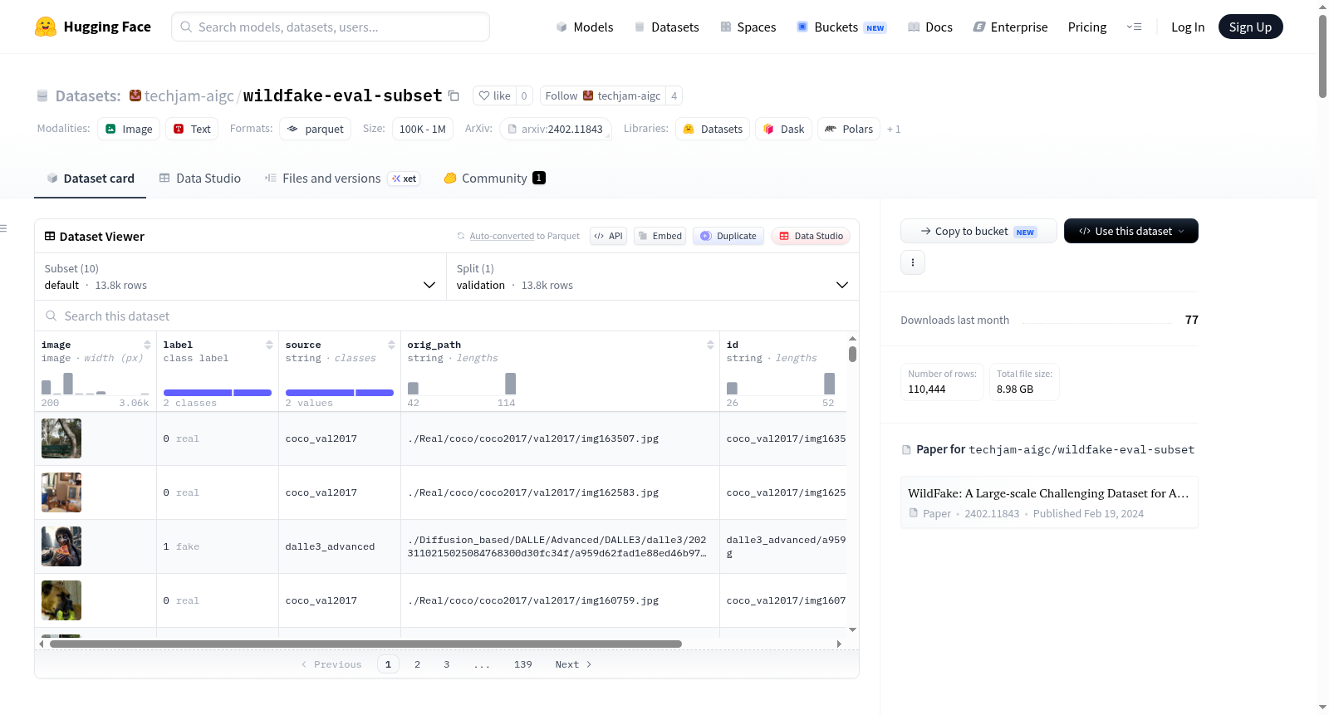The width and height of the screenshot is (1329, 715).
Task: Go to Spaces in the top navigation
Action: coord(748,27)
